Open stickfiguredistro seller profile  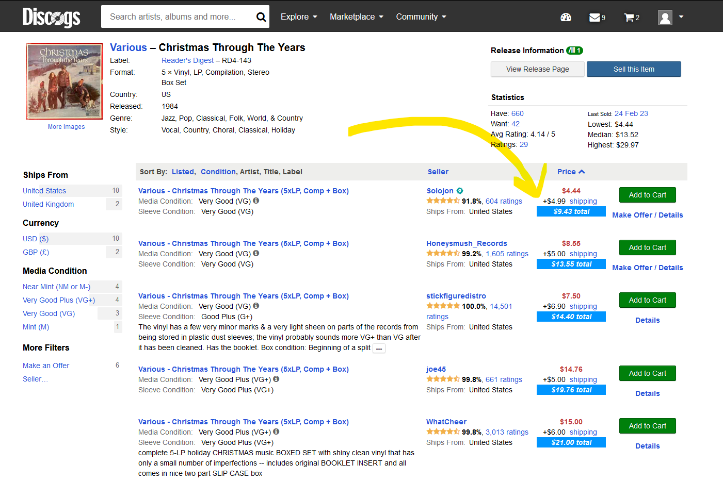click(x=456, y=296)
